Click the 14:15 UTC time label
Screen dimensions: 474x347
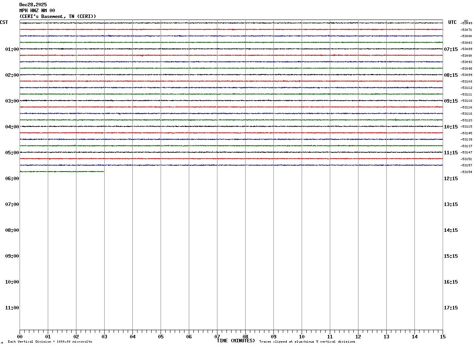(x=450, y=230)
